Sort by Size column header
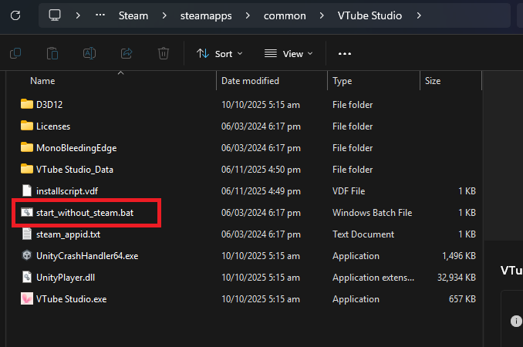The width and height of the screenshot is (523, 347). (x=433, y=81)
